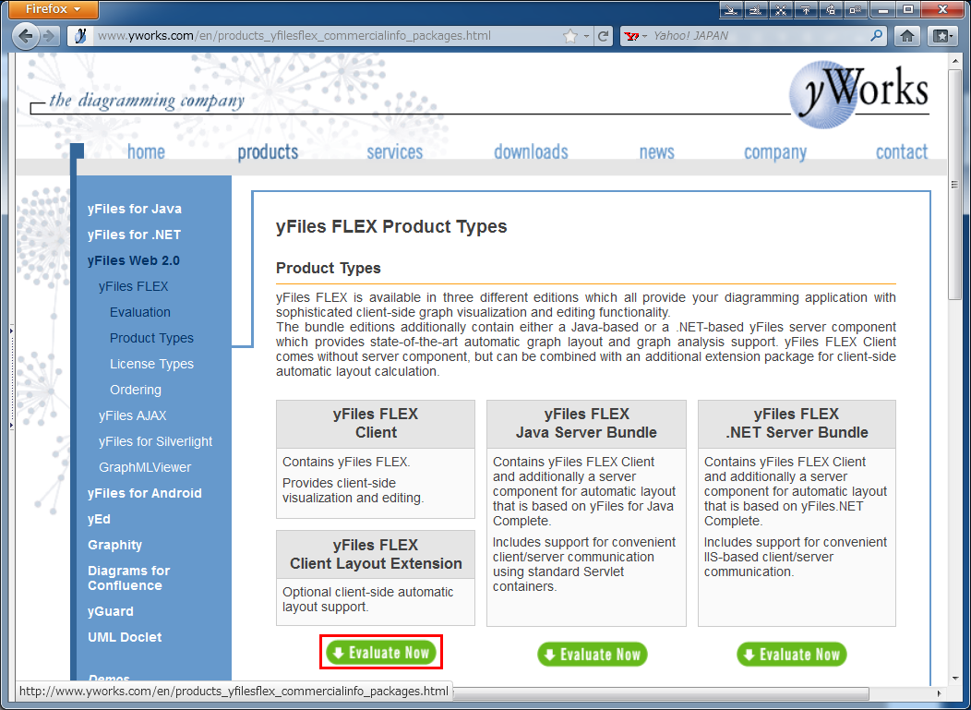Open the contact navigation tab
Viewport: 971px width, 710px height.
pyautogui.click(x=902, y=151)
